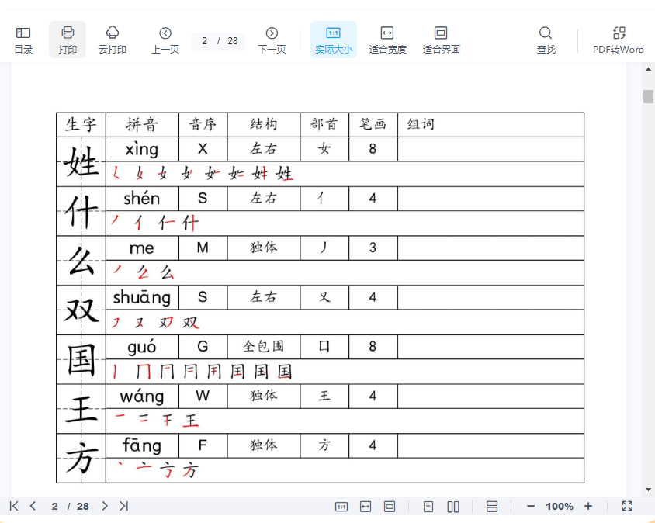Click the page number field in toolbar
The width and height of the screenshot is (655, 523).
[205, 41]
